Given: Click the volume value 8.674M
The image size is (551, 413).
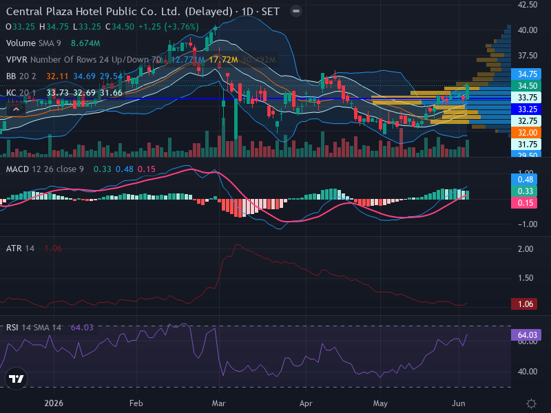Looking at the screenshot, I should pyautogui.click(x=85, y=43).
